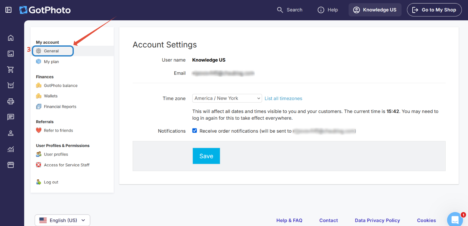Open the messages icon in the left rail
468x226 pixels.
(x=11, y=117)
